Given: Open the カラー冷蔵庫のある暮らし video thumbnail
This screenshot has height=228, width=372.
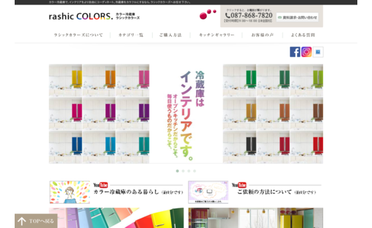Looking at the screenshot, I should (70, 192).
